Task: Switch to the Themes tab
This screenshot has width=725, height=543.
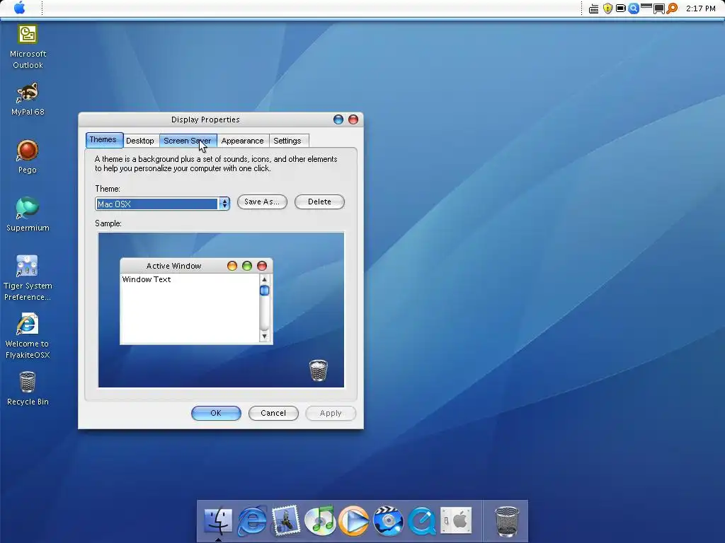Action: click(104, 140)
